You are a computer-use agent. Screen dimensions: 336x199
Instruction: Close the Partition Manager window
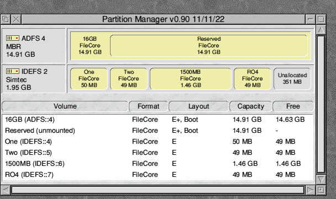[x=16, y=19]
